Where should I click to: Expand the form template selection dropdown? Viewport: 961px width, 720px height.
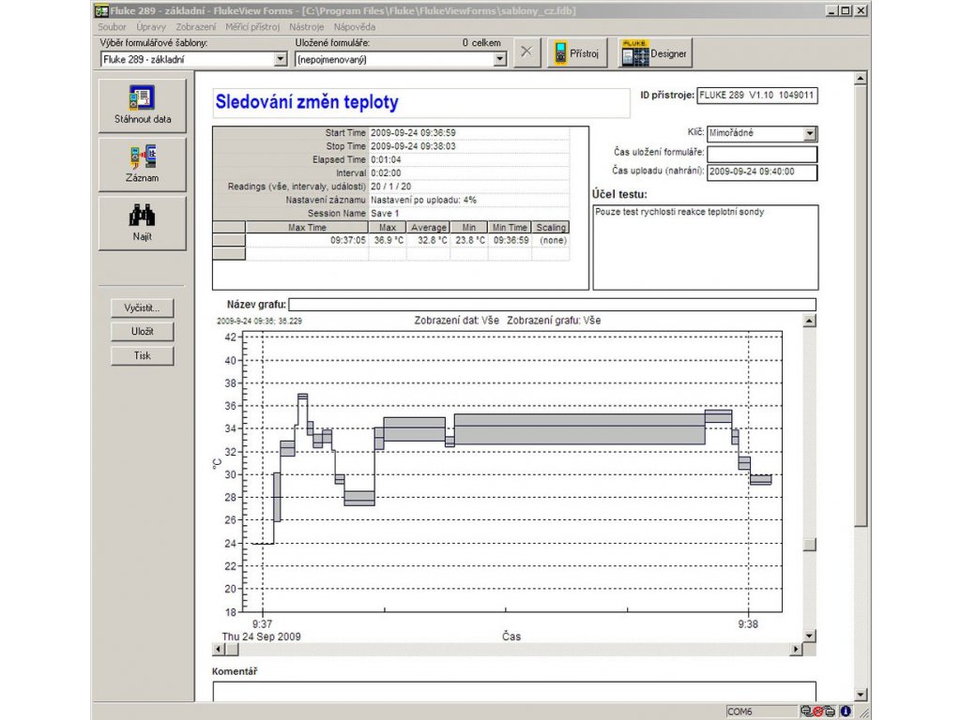(x=280, y=59)
